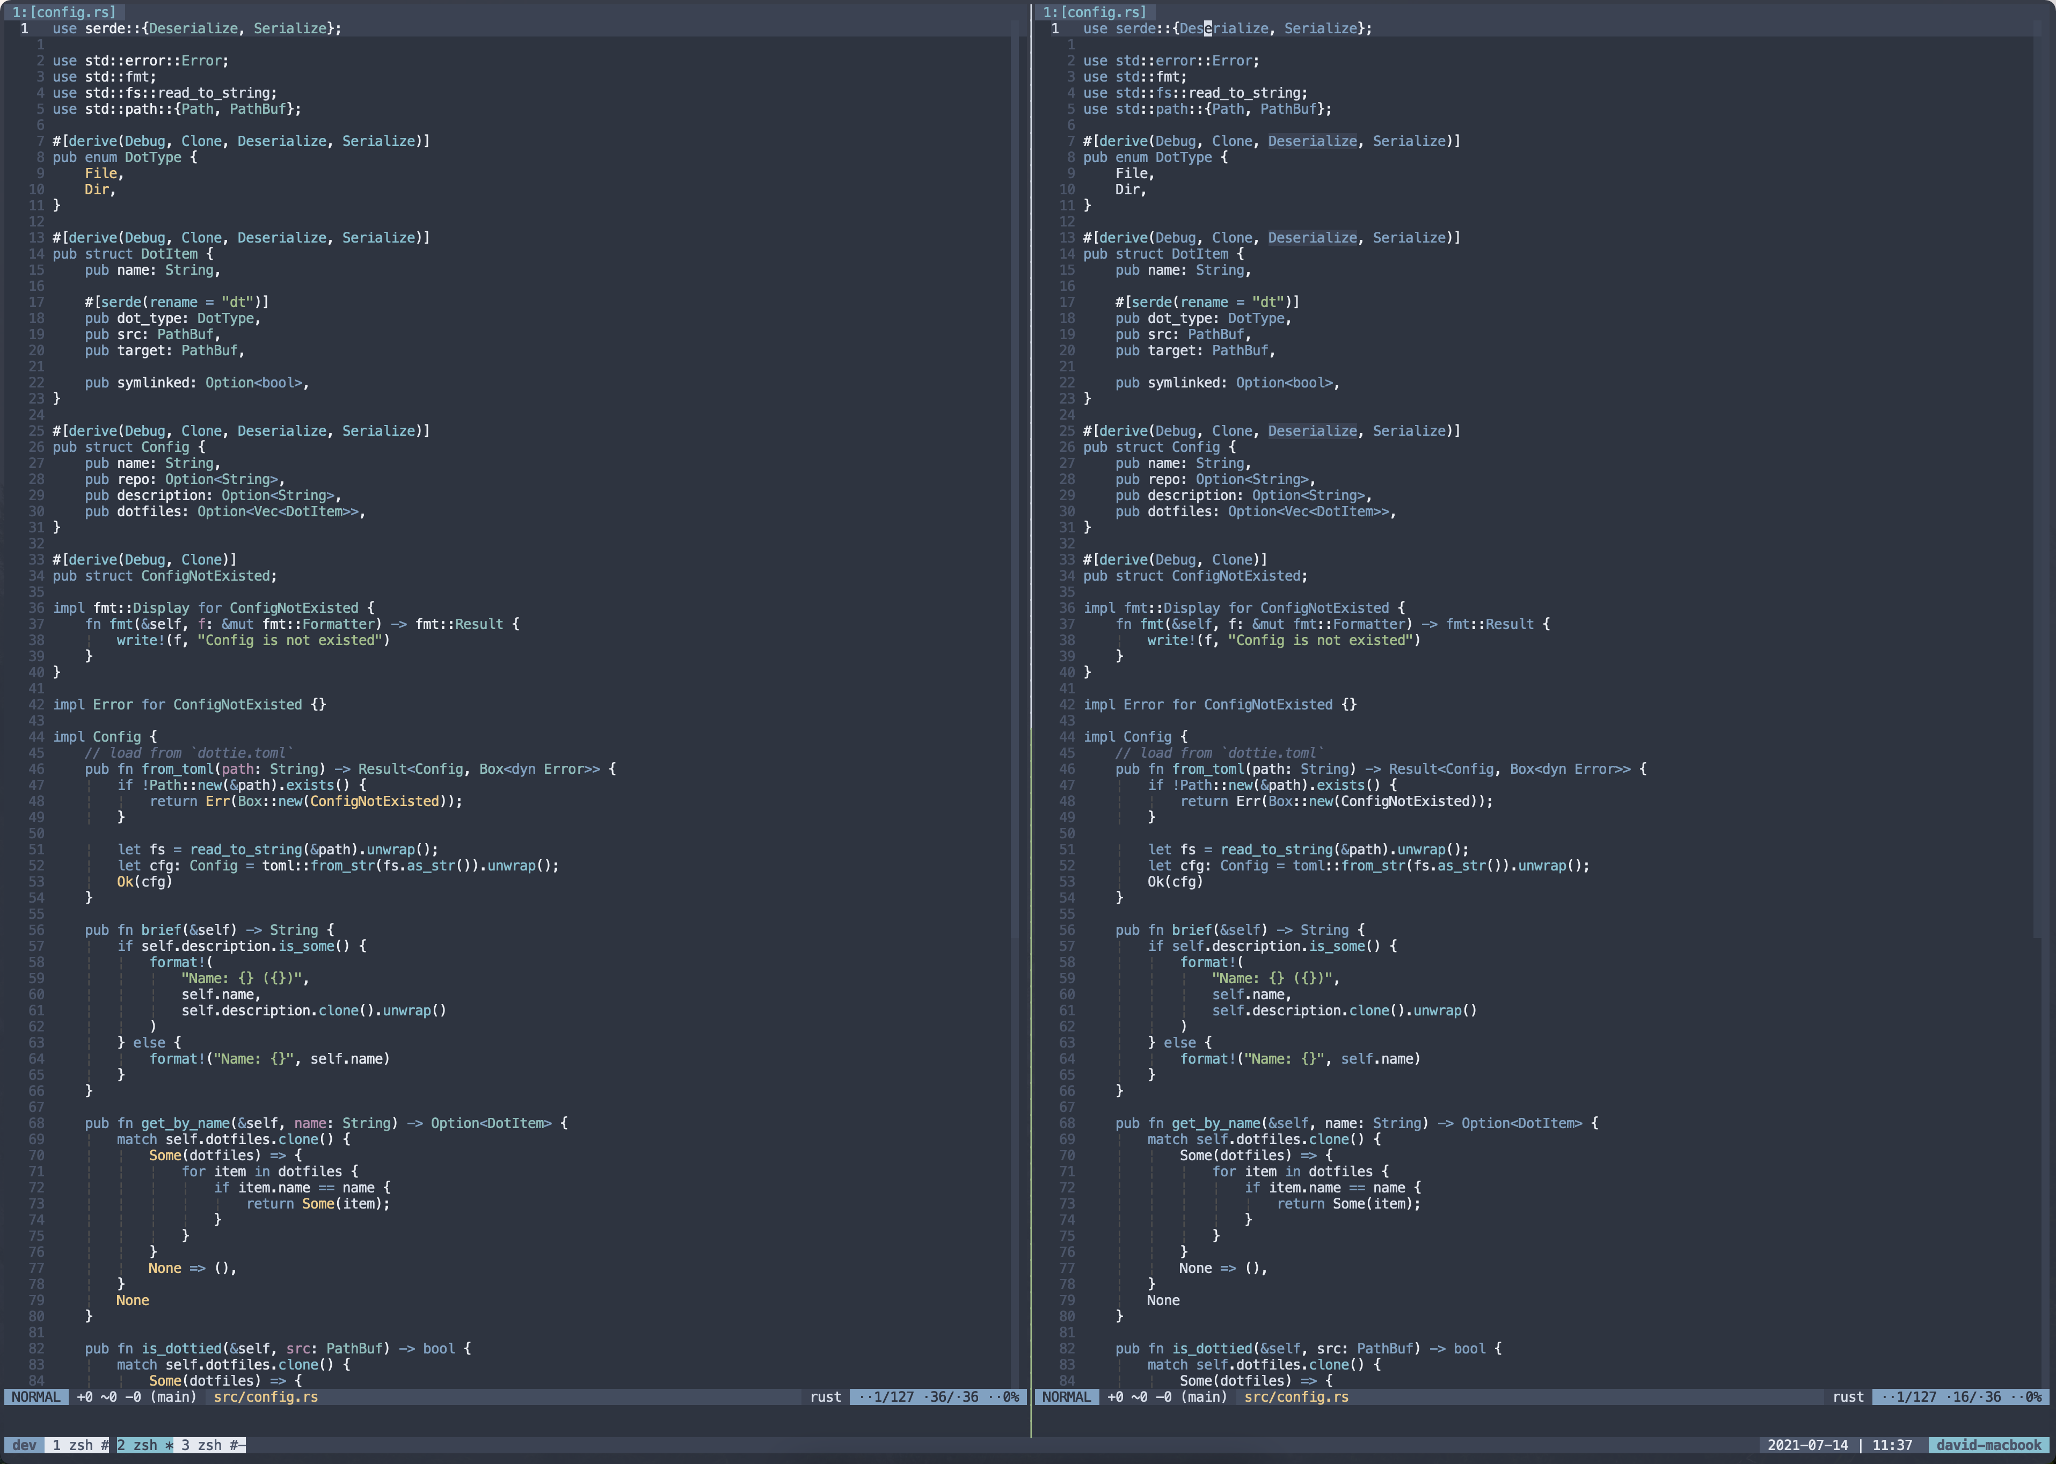Click 'pub fn brief(&self) -> String {' in right pane
This screenshot has height=1464, width=2056.
pos(1241,929)
